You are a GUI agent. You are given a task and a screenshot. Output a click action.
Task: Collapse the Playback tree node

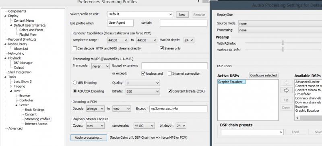pyautogui.click(x=6, y=58)
